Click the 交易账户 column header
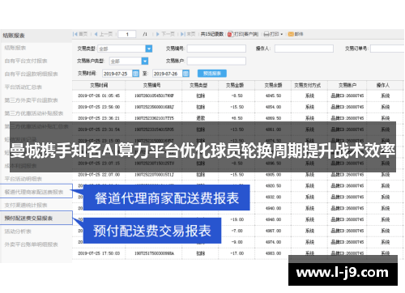This screenshot has width=405, height=293. click(x=347, y=85)
